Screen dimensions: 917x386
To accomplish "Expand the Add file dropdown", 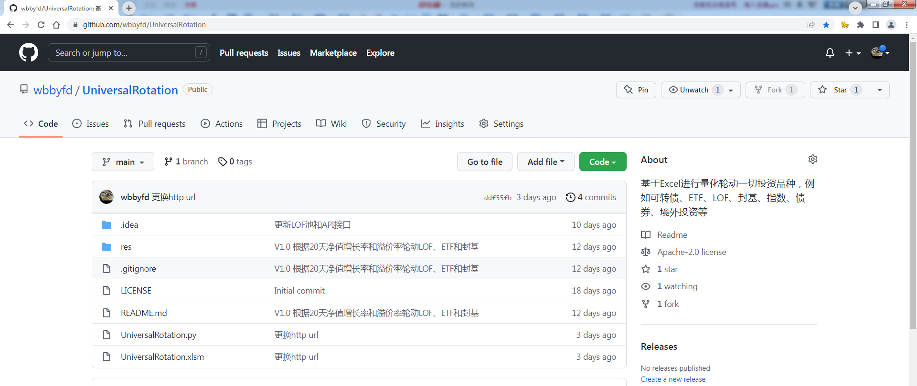I will [x=546, y=162].
